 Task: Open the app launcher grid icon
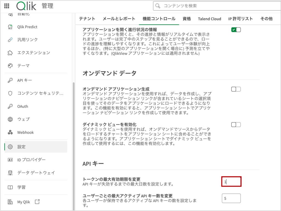click(x=7, y=6)
